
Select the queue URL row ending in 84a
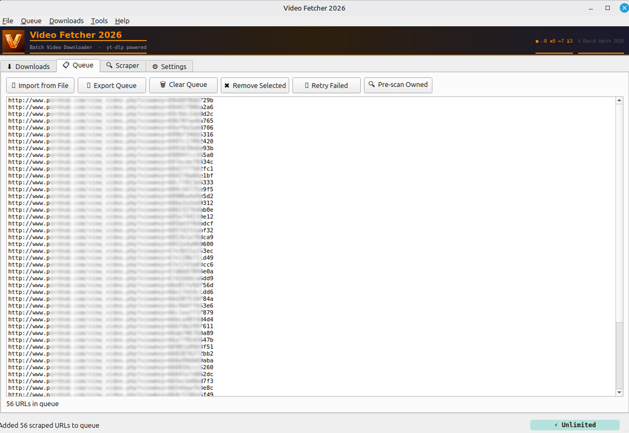pos(111,299)
